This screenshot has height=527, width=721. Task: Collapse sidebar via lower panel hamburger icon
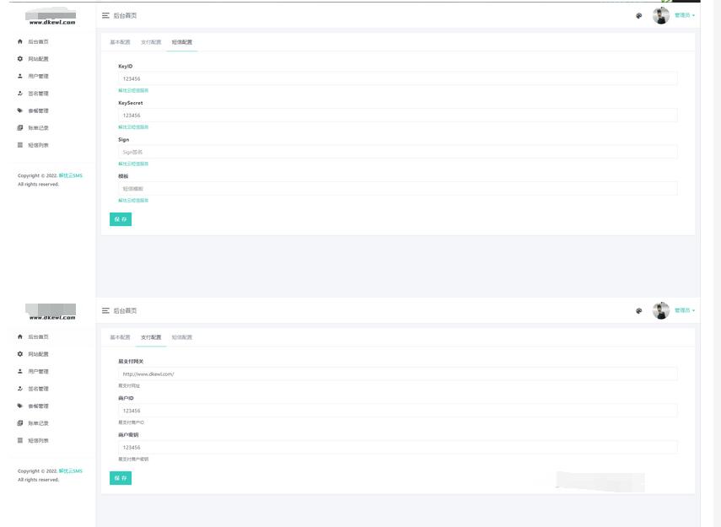[x=105, y=311]
